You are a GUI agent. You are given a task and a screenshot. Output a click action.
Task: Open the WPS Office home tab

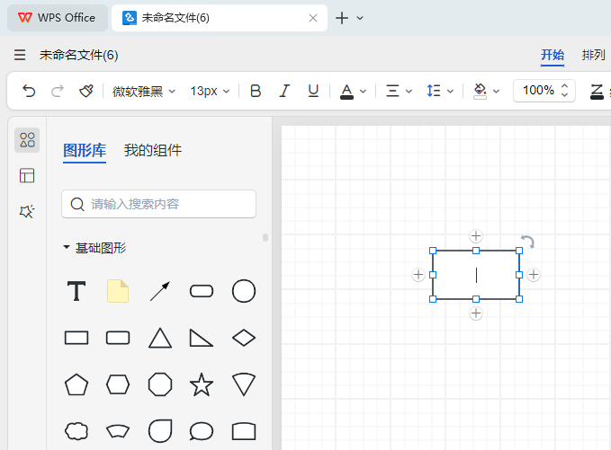58,18
